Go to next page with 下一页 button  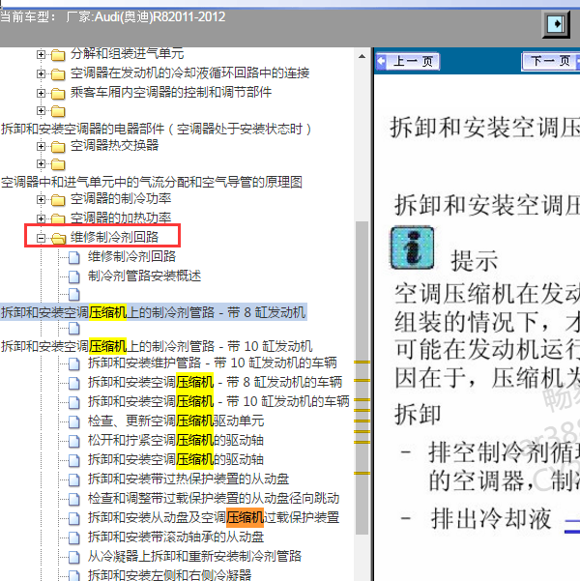tap(550, 61)
